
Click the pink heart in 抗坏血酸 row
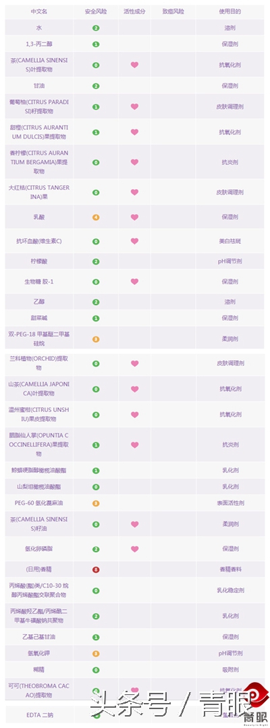134,242
